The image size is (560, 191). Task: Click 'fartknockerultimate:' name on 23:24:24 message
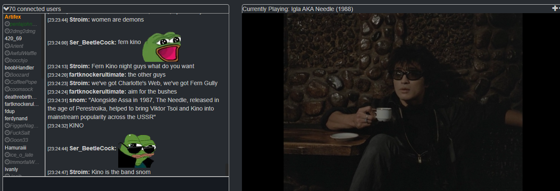98,91
